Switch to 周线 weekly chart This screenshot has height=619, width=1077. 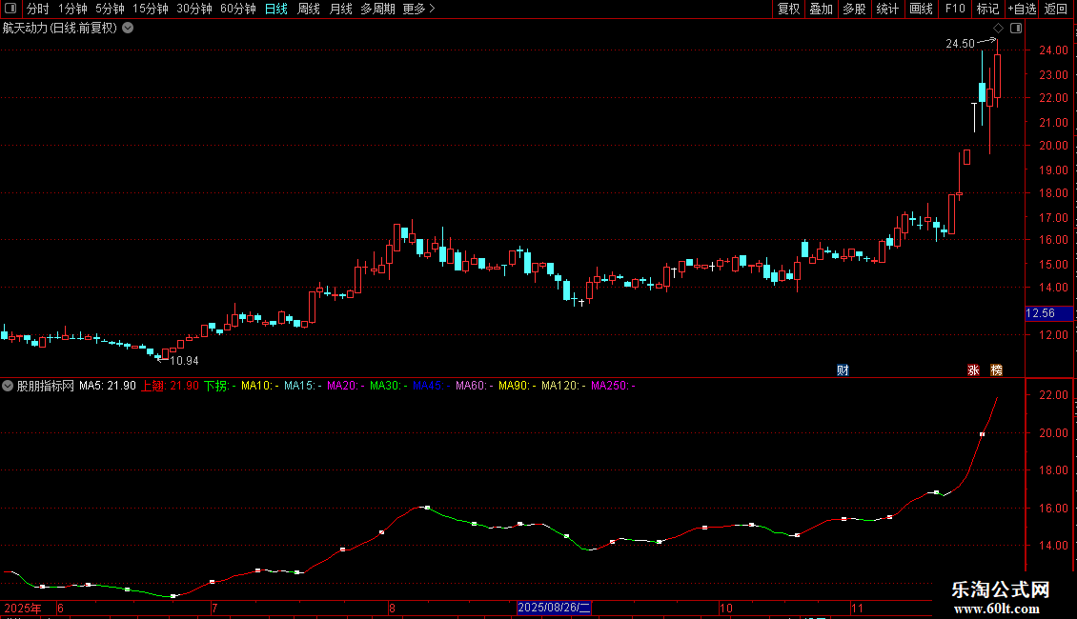click(x=309, y=9)
